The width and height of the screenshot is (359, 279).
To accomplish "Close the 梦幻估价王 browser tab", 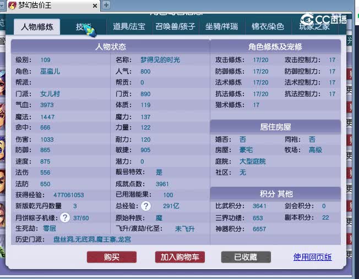I will click(x=95, y=5).
